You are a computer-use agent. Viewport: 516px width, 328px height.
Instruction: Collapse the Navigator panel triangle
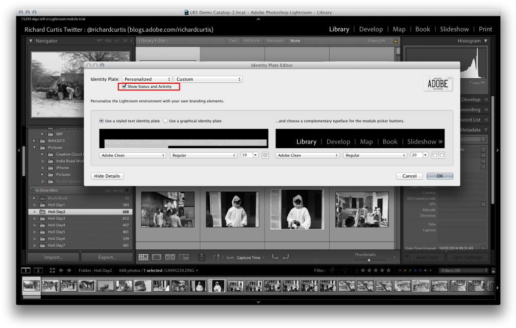coord(31,41)
